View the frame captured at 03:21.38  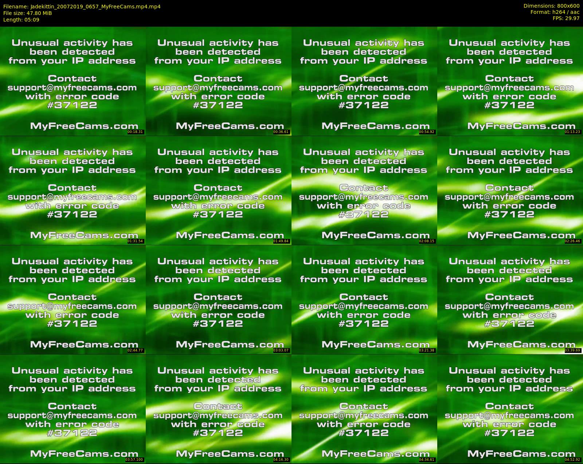pyautogui.click(x=364, y=300)
